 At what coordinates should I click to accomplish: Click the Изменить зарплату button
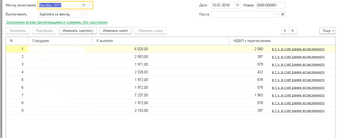(78, 31)
